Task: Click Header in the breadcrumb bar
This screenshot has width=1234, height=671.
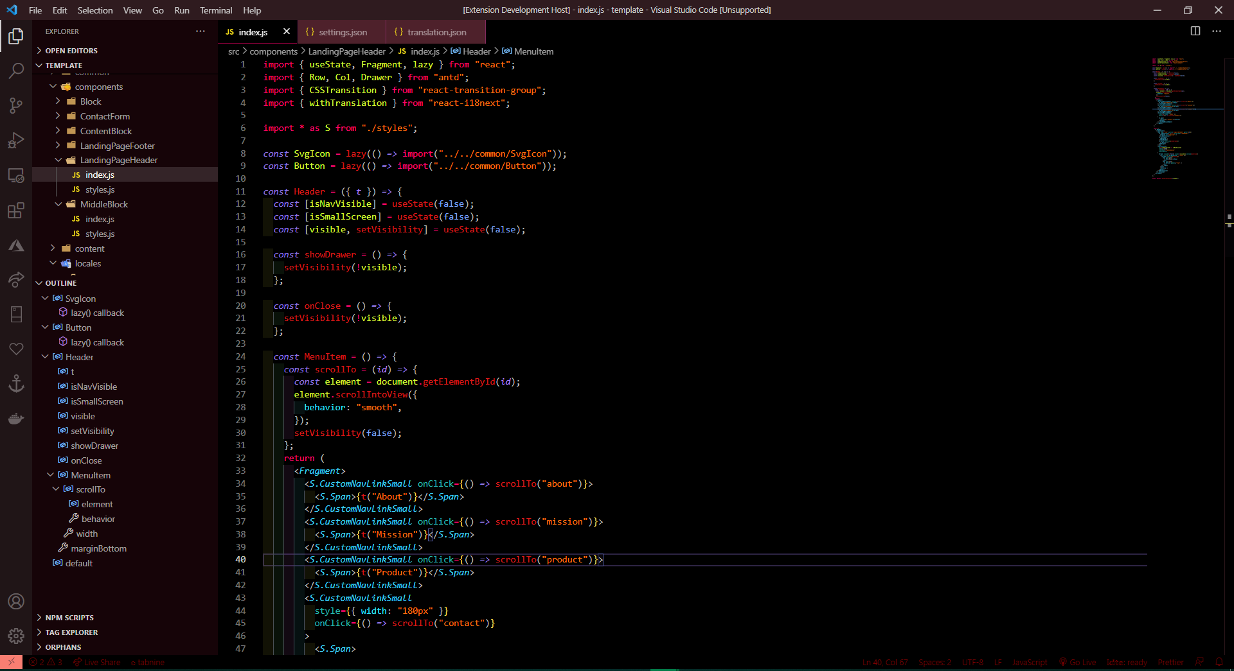Action: pyautogui.click(x=476, y=51)
